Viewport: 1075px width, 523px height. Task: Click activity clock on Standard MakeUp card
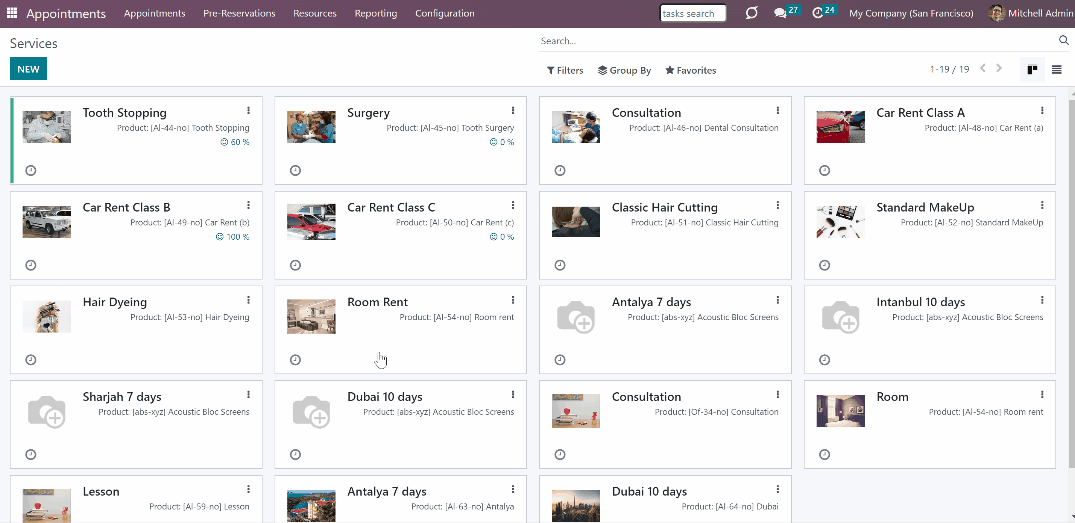click(x=824, y=265)
